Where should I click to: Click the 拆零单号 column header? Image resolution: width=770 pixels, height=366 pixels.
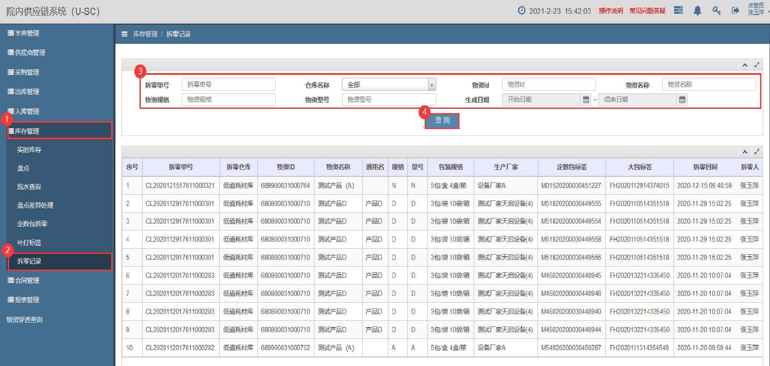tap(181, 167)
